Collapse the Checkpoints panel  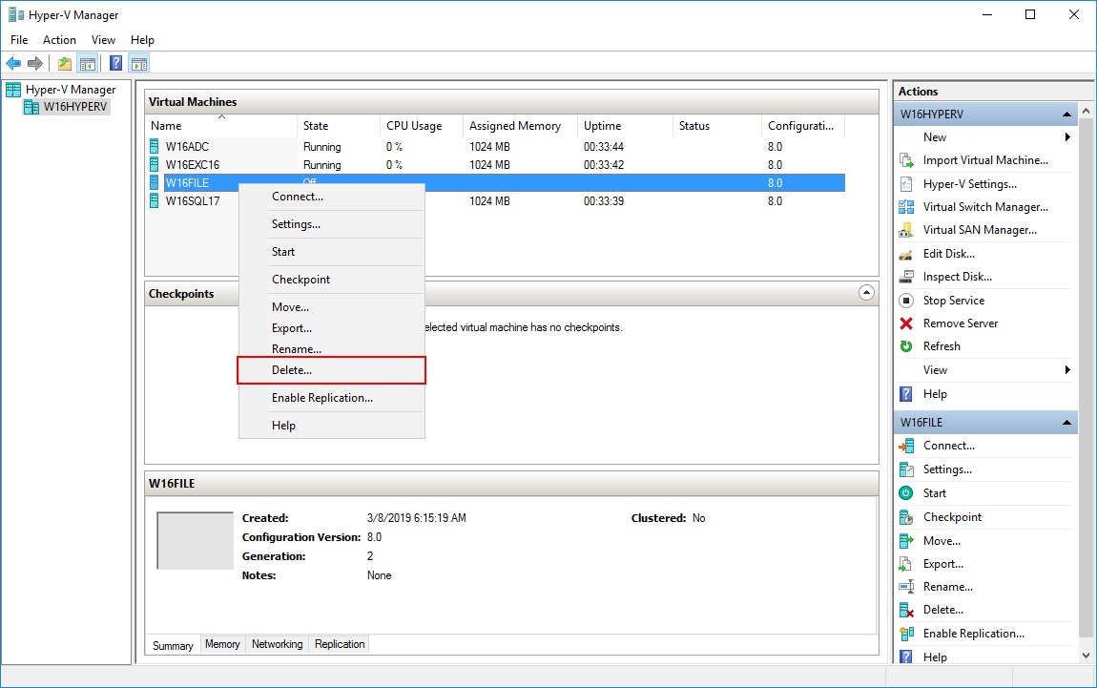(866, 293)
